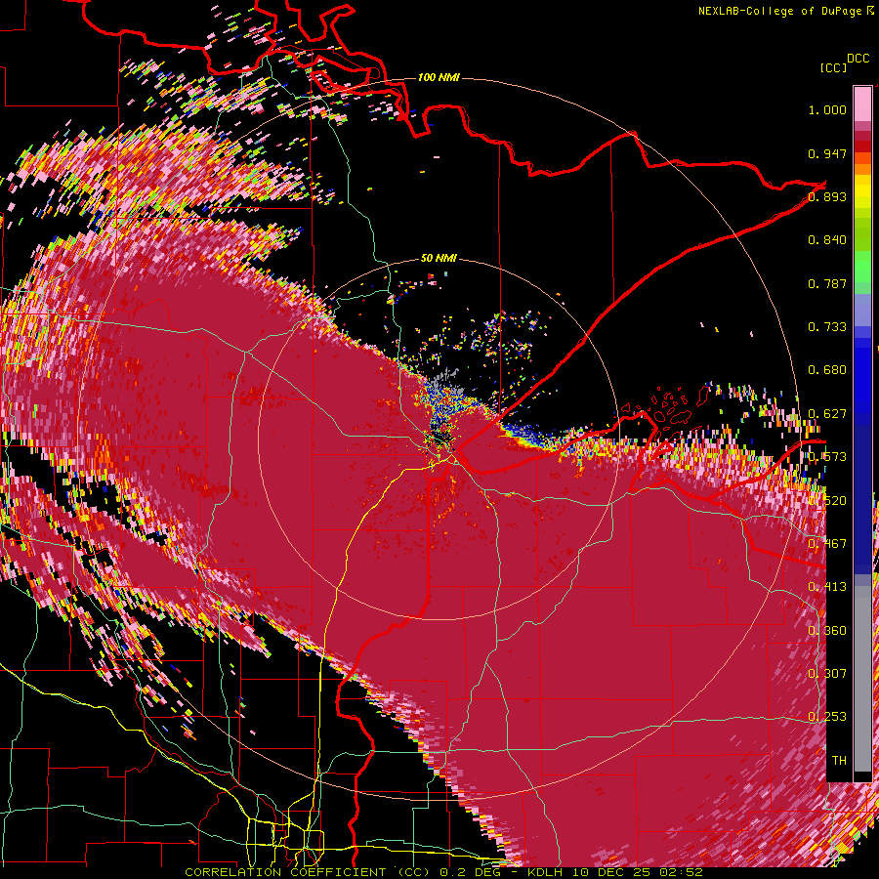Click the pink top segment of the color bar

(x=862, y=104)
